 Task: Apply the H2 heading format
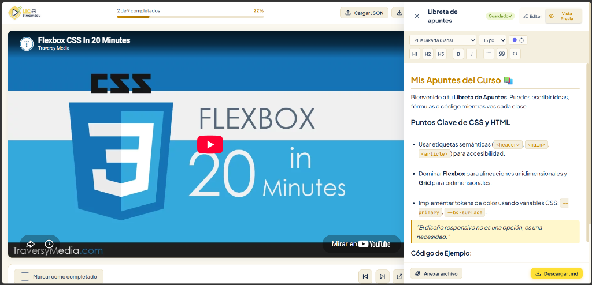tap(428, 54)
